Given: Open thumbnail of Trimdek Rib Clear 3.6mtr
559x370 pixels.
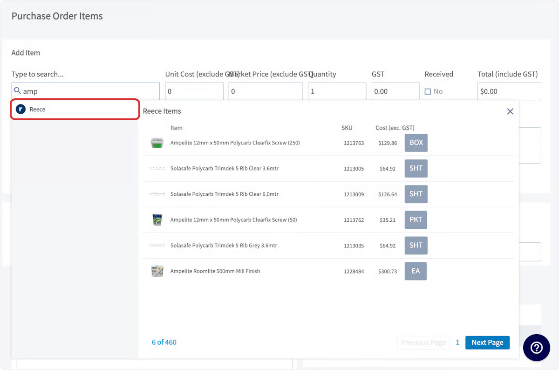Looking at the screenshot, I should pyautogui.click(x=157, y=168).
